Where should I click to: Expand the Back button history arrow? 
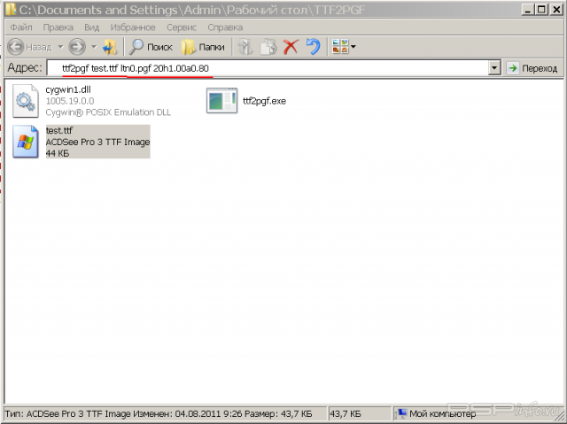(60, 47)
